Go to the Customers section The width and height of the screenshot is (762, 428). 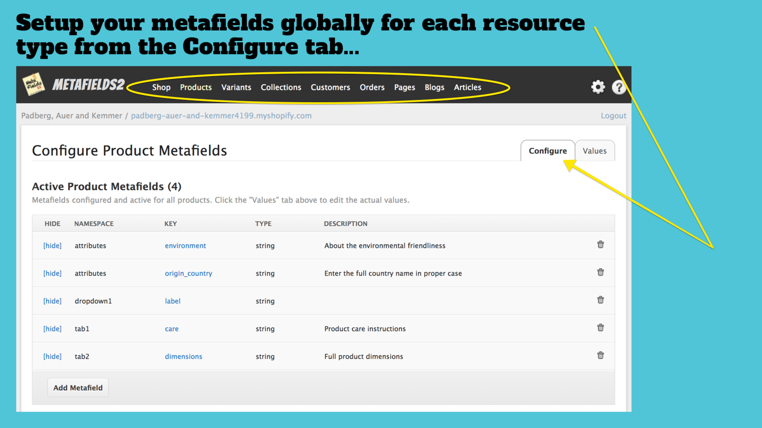(331, 88)
